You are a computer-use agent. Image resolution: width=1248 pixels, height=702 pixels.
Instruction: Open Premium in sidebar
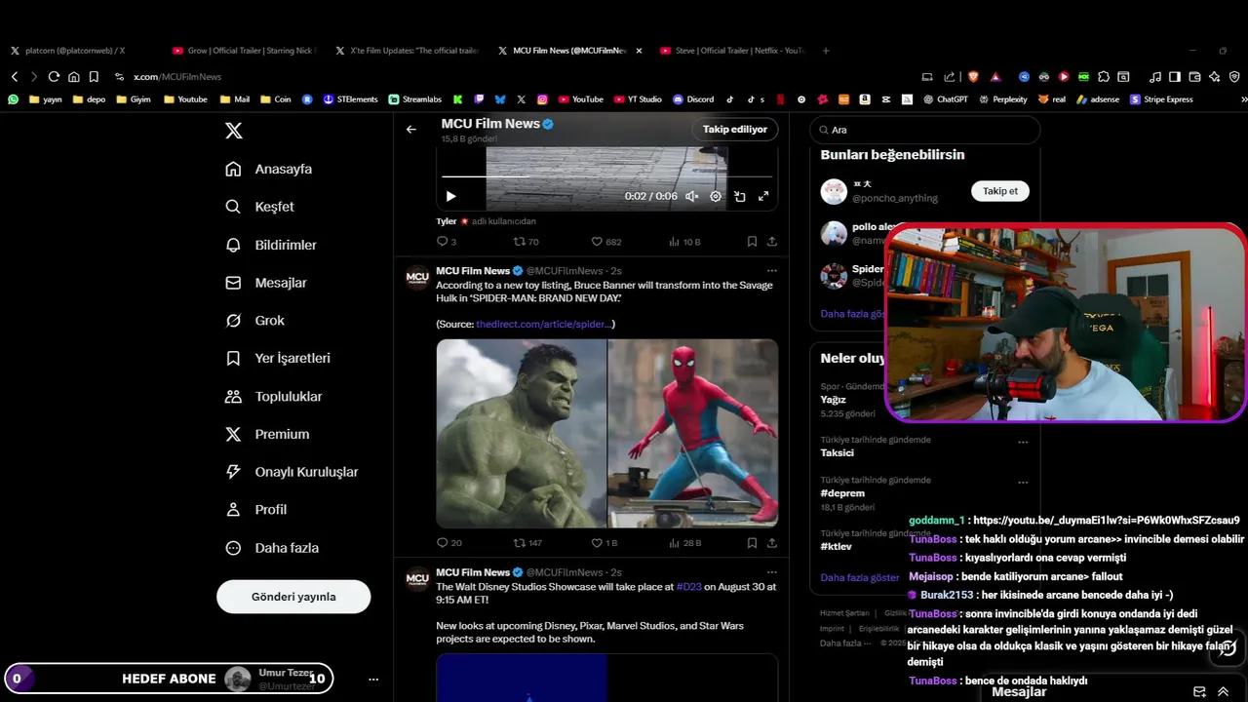(x=267, y=434)
